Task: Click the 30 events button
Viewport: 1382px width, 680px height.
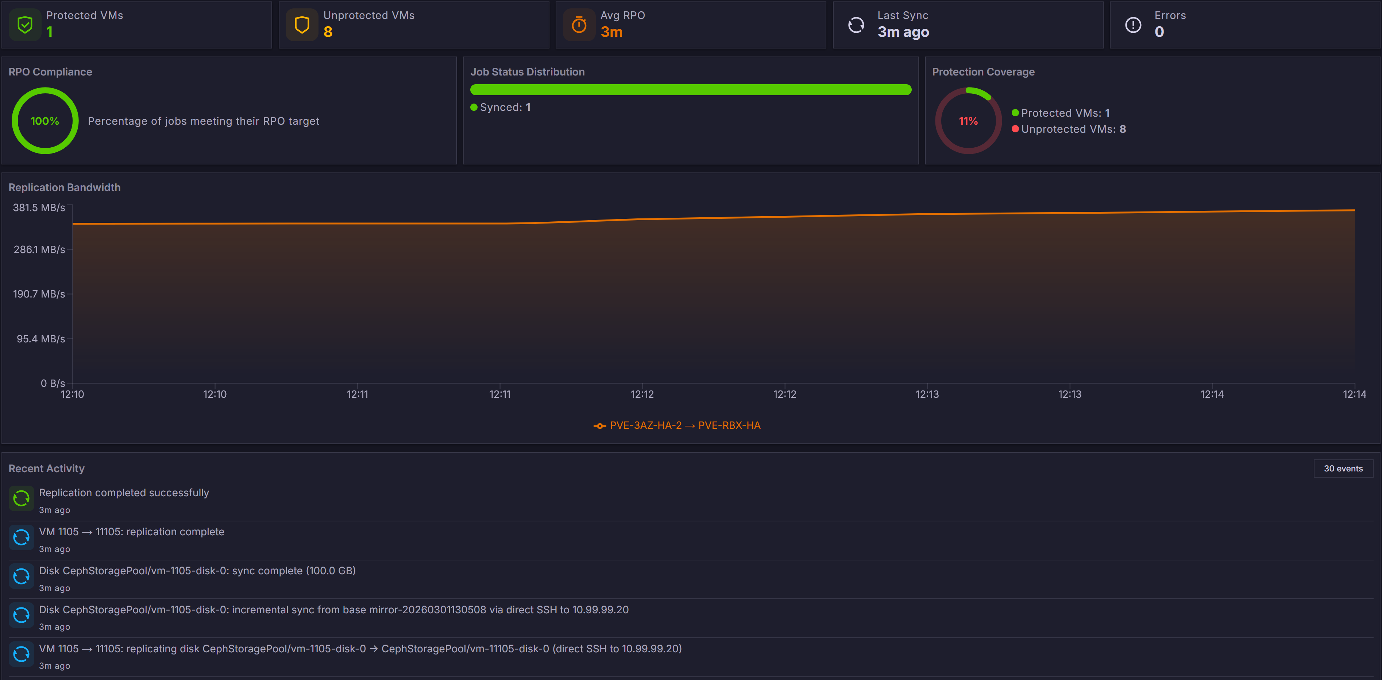Action: point(1343,468)
